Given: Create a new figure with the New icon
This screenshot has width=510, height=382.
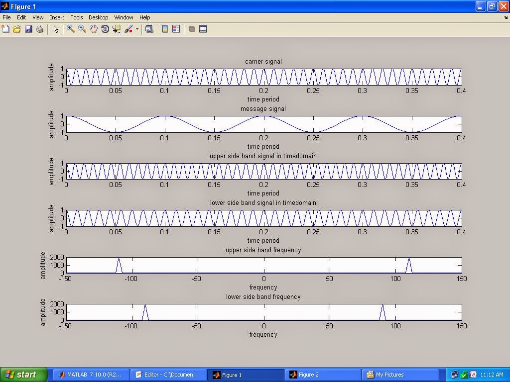Looking at the screenshot, I should pos(6,29).
